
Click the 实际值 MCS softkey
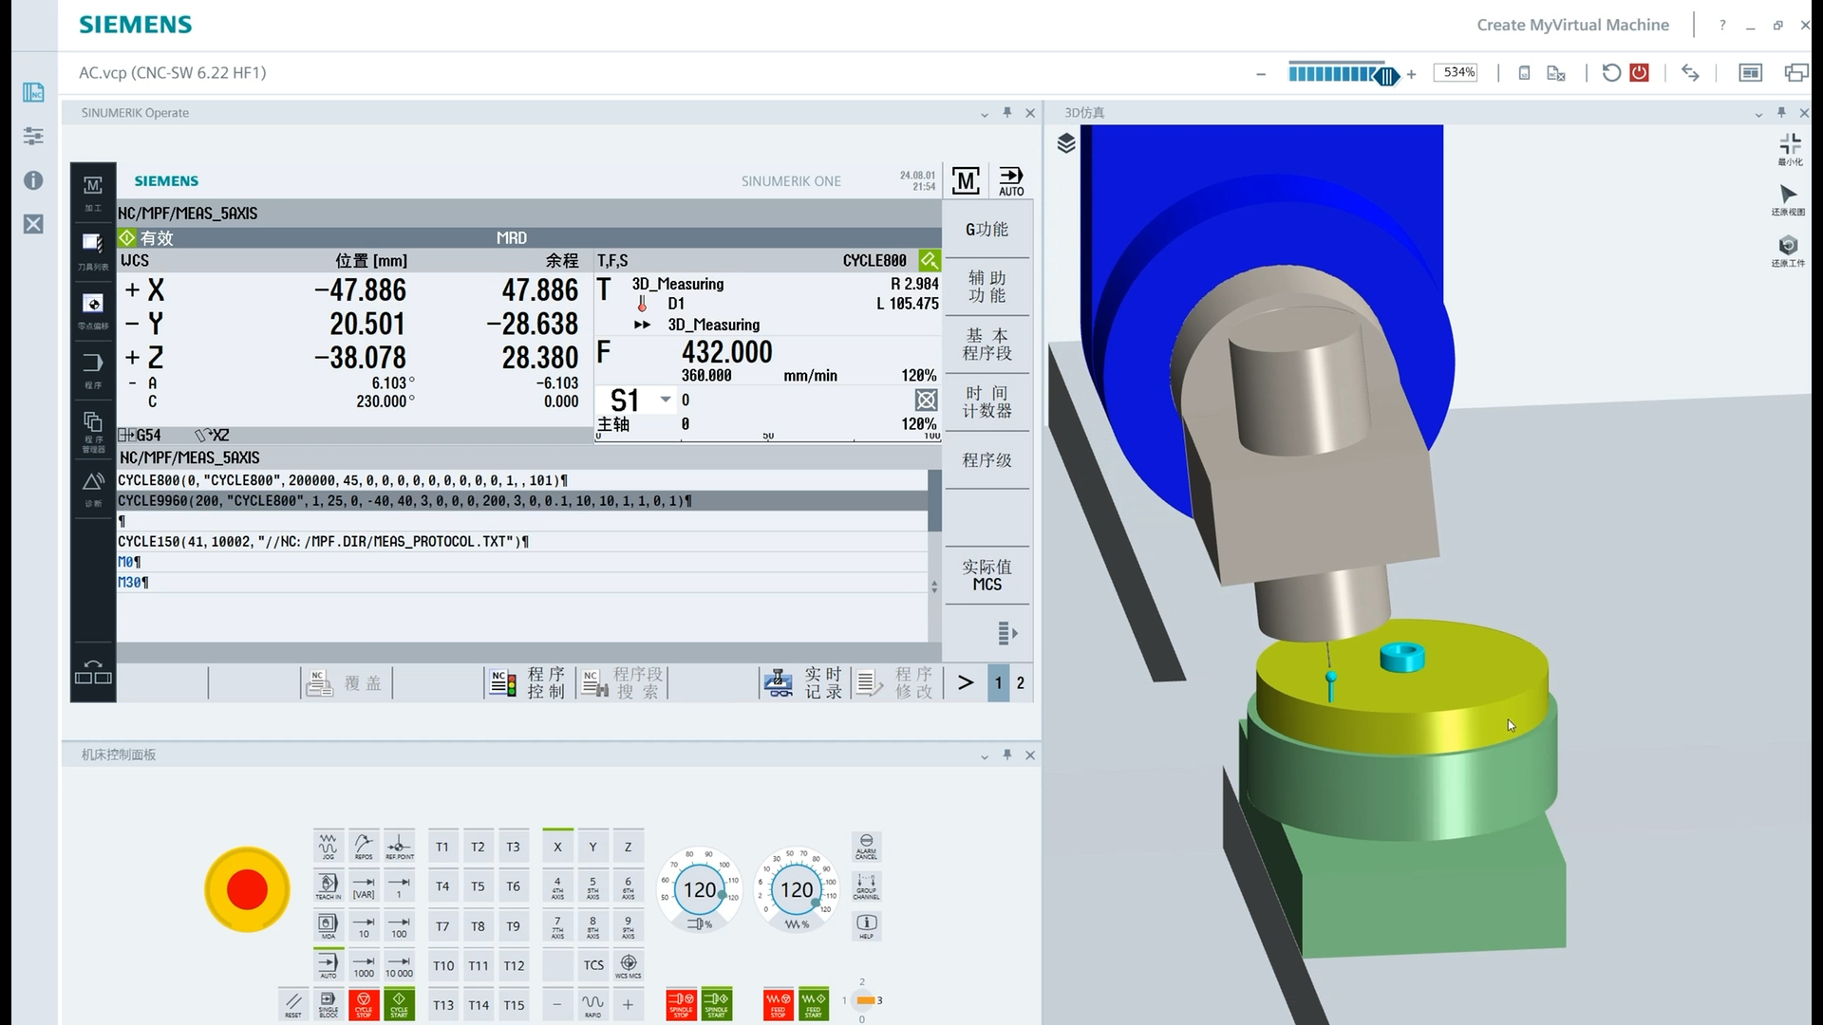(x=987, y=575)
